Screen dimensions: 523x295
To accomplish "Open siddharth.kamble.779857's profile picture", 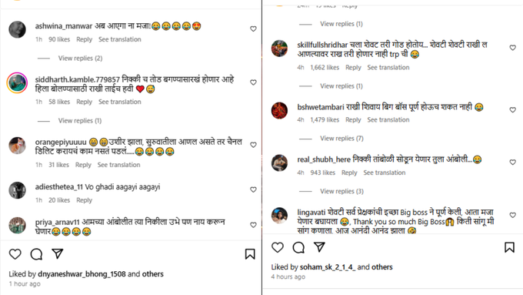I will click(17, 82).
